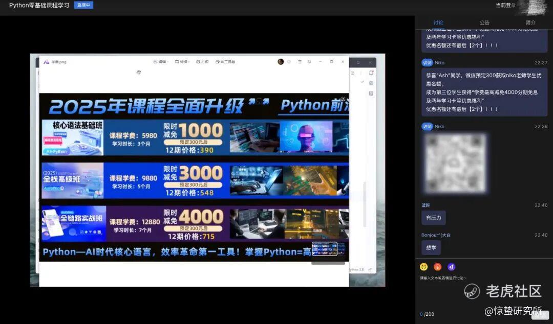The height and width of the screenshot is (324, 553).
Task: Click the 2025年课程全面升级 headline
Action: coord(146,106)
